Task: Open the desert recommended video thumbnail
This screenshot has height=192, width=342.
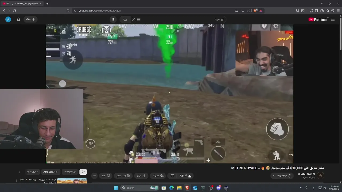Action: point(72,181)
